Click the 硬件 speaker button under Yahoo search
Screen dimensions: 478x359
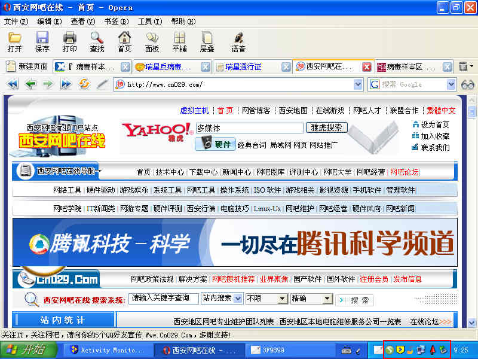(x=216, y=144)
